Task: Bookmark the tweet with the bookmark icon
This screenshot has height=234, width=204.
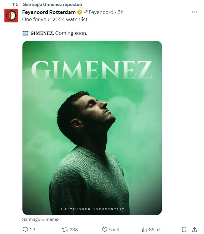Action: pyautogui.click(x=184, y=230)
